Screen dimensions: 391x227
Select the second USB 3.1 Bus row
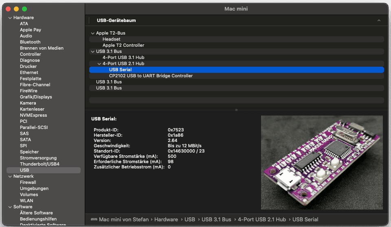click(x=236, y=82)
